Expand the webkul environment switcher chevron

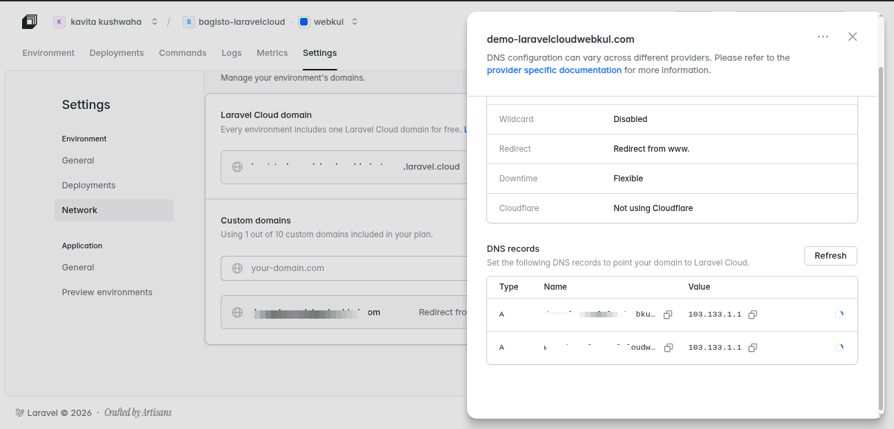pyautogui.click(x=355, y=22)
